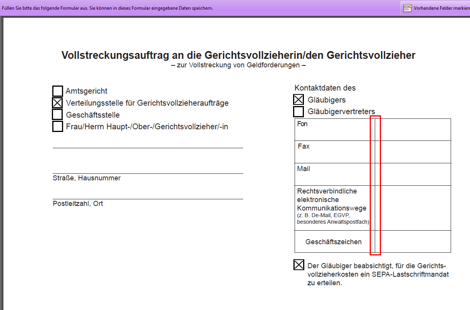The height and width of the screenshot is (310, 470).
Task: Check the Amtsgericht checkbox
Action: pyautogui.click(x=58, y=91)
